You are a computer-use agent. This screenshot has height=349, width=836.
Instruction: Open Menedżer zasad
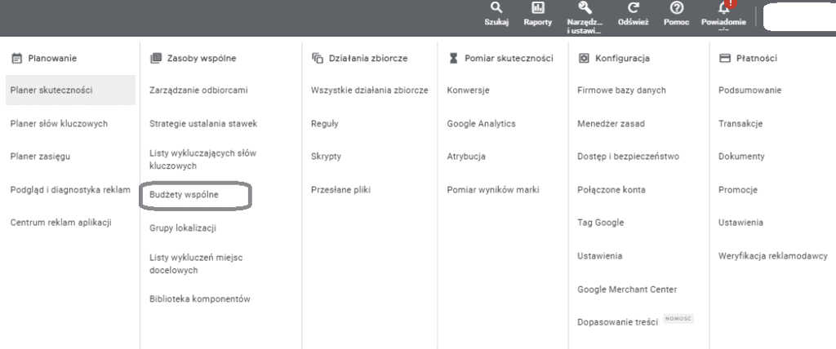611,124
